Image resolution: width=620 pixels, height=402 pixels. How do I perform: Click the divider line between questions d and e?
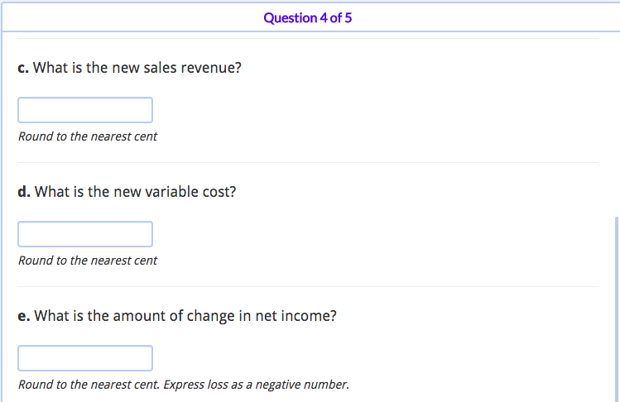[x=308, y=287]
